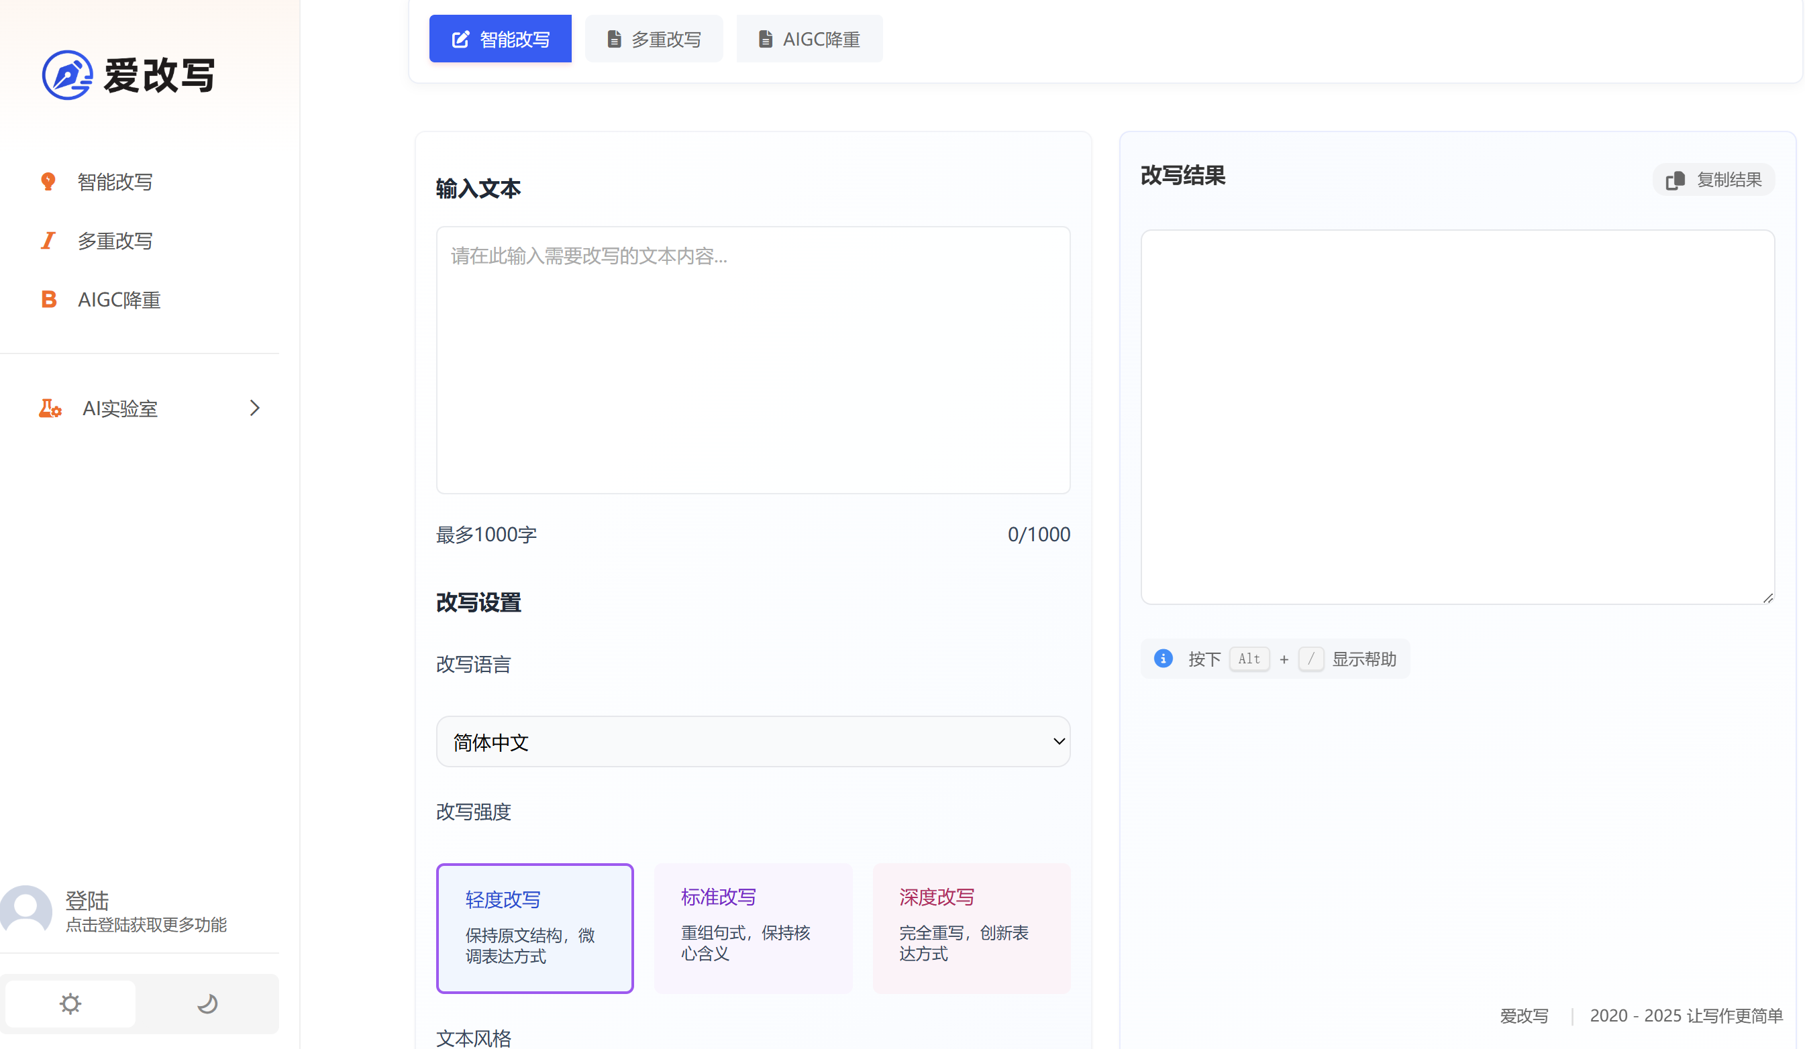
Task: Click the 0/1000 character counter
Action: (x=1039, y=534)
